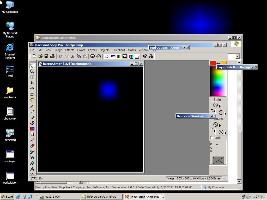Screen dimensions: 267x200
Task: Toggle the Histogram window button
Action: click(x=125, y=56)
